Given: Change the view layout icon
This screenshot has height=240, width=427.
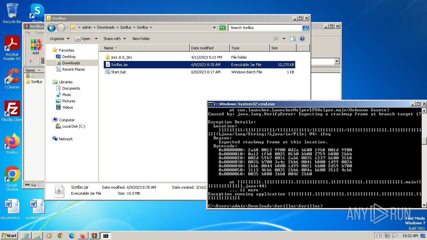Looking at the screenshot, I should click(276, 39).
